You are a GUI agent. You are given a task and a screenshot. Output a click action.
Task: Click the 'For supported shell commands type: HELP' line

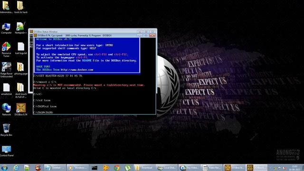[66, 48]
